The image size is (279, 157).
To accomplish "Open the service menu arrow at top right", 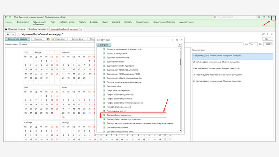I will click(x=274, y=17).
